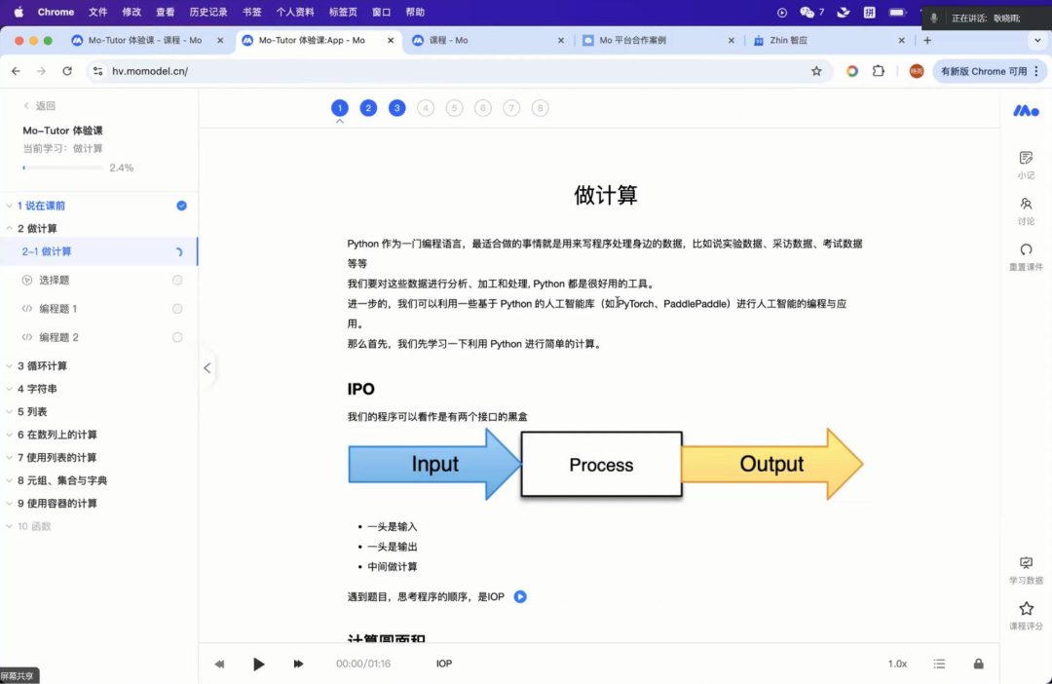This screenshot has width=1052, height=684.
Task: Toggle the screen lock icon in the playback bar
Action: 978,663
